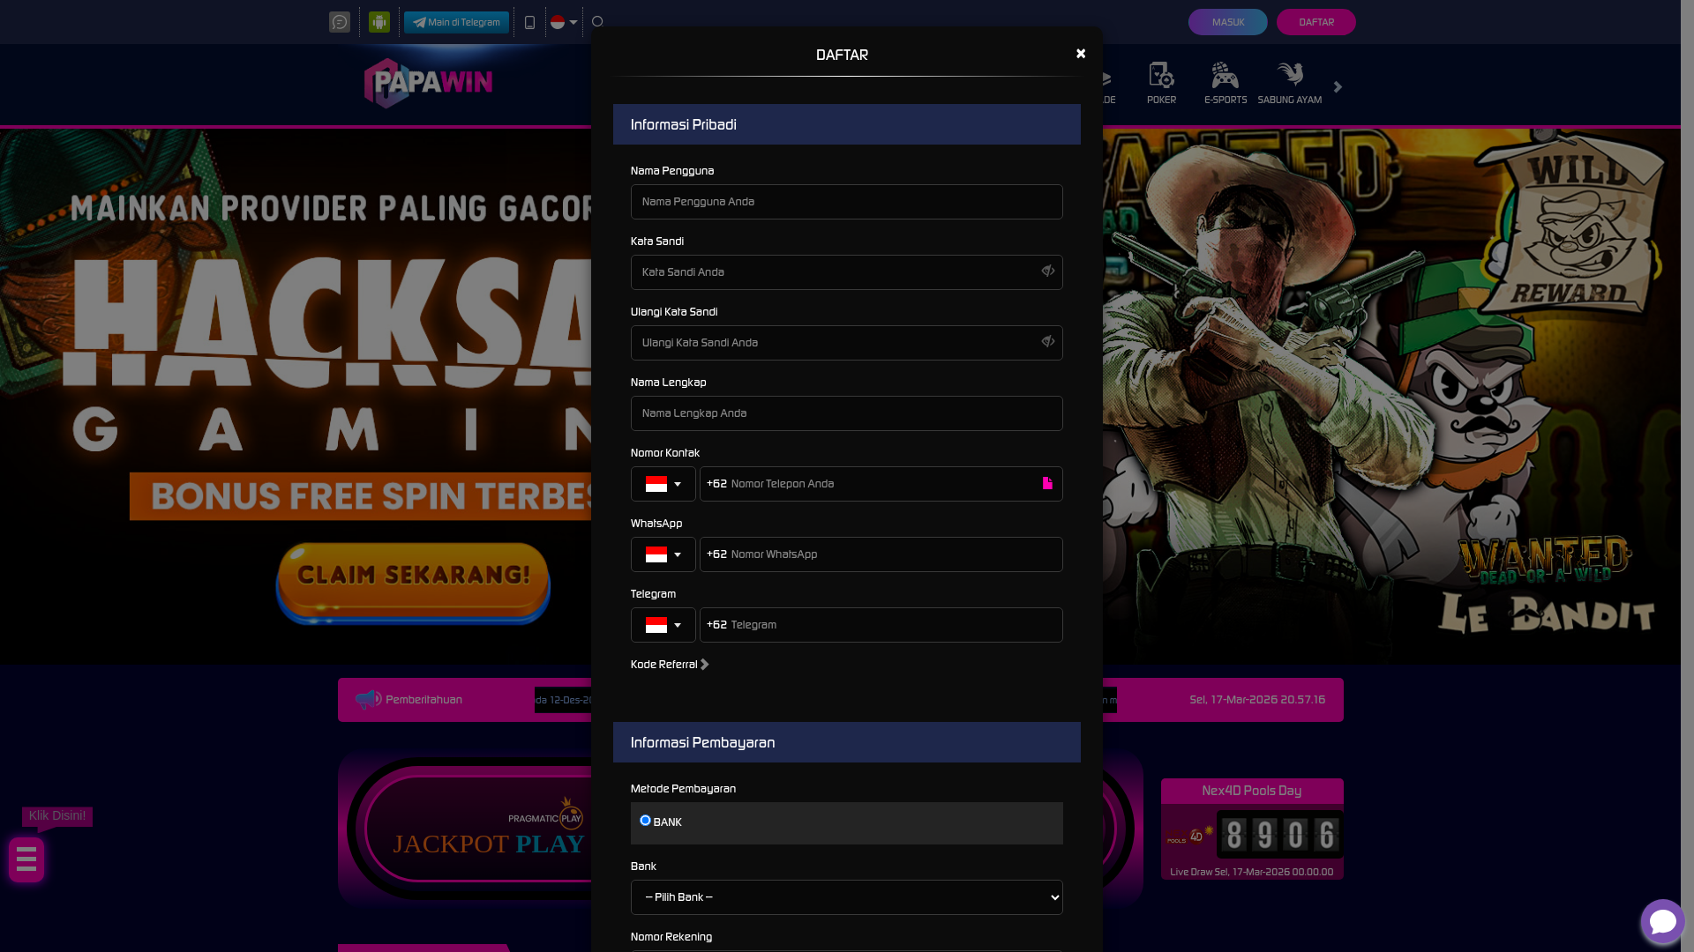Click the Klik Disini! label
1694x952 pixels.
(57, 816)
